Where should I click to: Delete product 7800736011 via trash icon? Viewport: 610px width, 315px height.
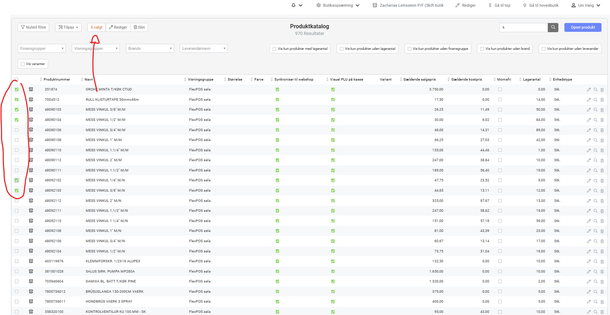coord(602,302)
